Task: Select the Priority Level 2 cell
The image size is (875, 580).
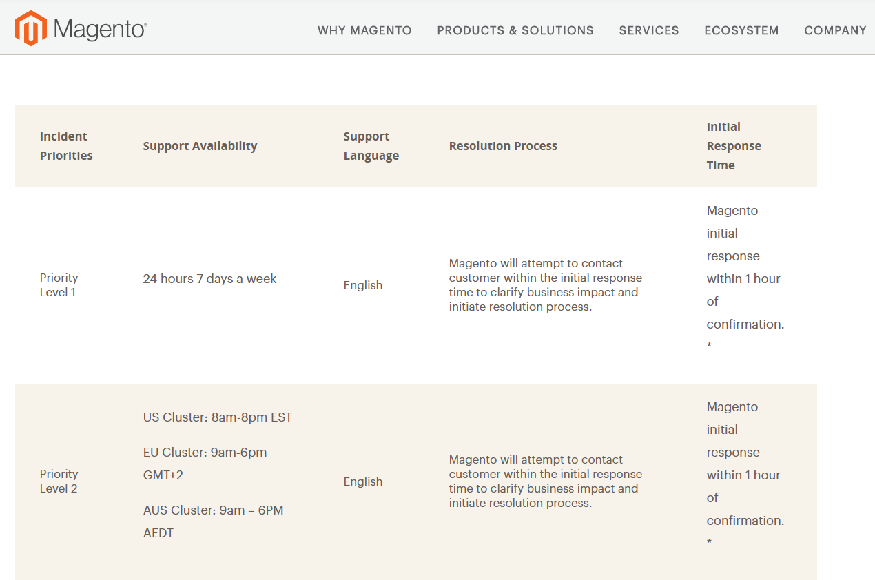Action: click(x=59, y=481)
